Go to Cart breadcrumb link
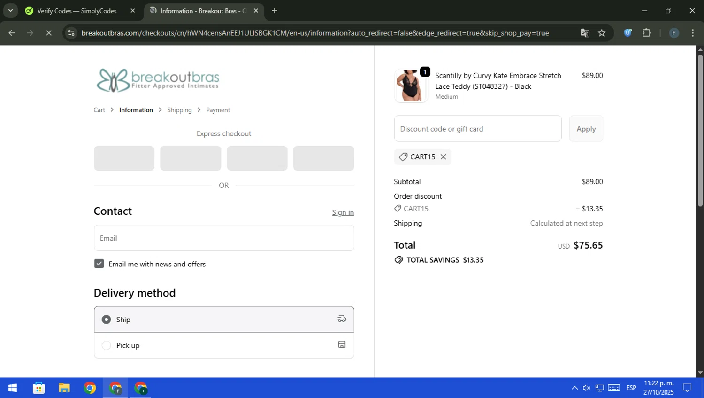Viewport: 704px width, 398px height. coord(99,110)
